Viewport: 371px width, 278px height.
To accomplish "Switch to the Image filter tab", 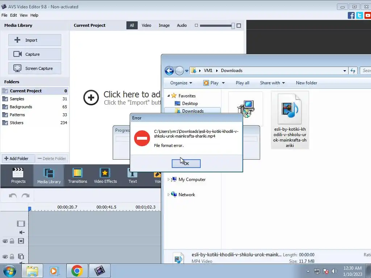I will pos(164,25).
